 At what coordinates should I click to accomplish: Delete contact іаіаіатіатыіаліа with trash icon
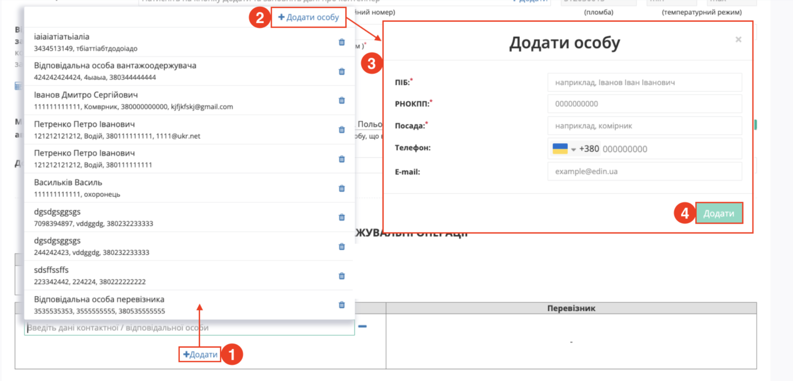[x=342, y=42]
